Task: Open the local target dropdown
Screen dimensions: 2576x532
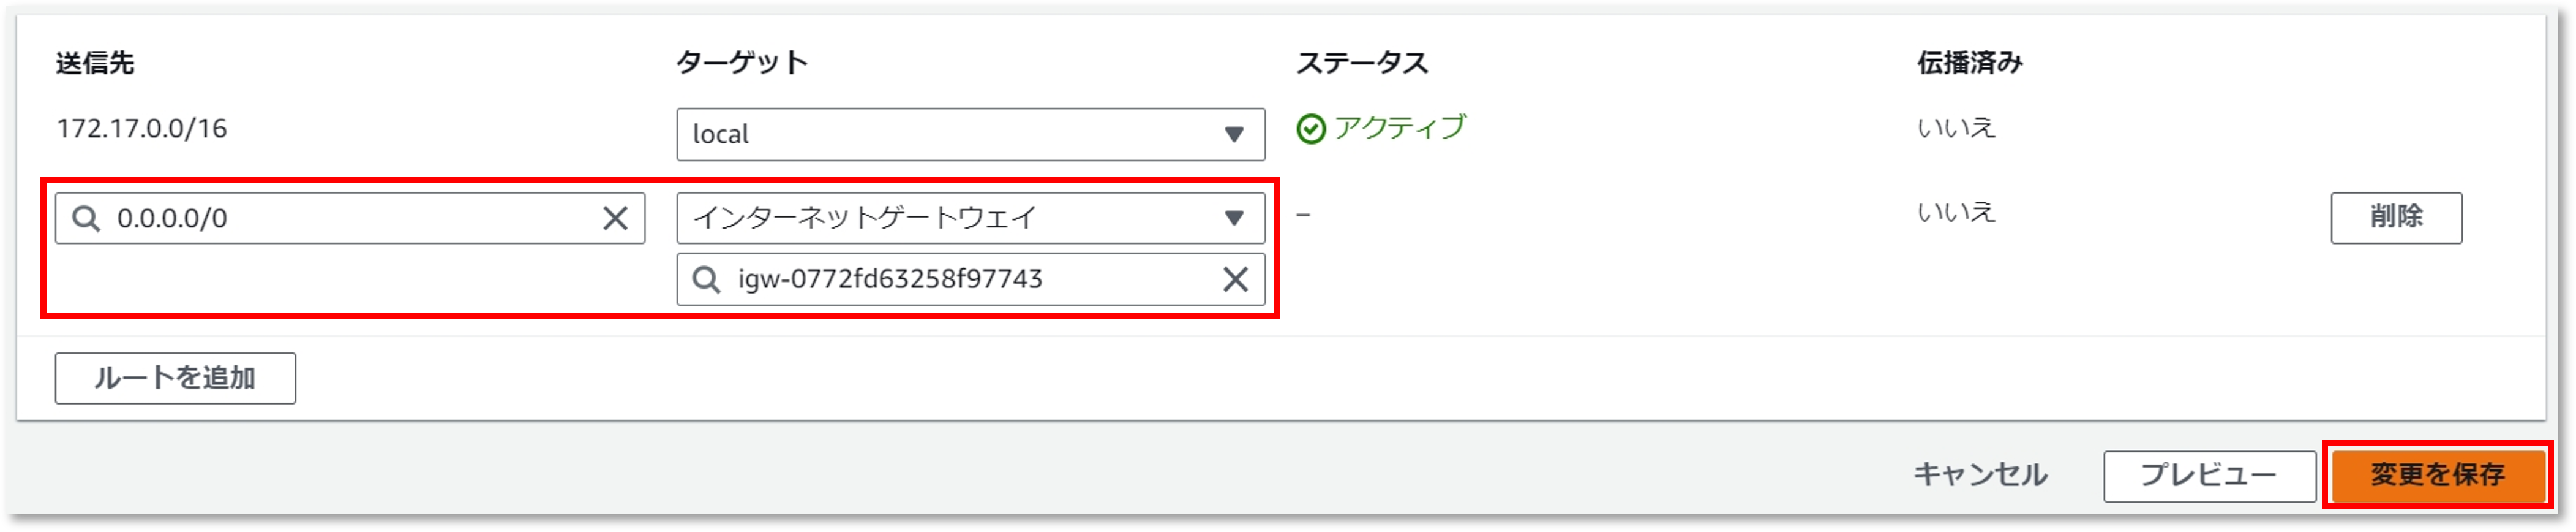Action: tap(970, 134)
